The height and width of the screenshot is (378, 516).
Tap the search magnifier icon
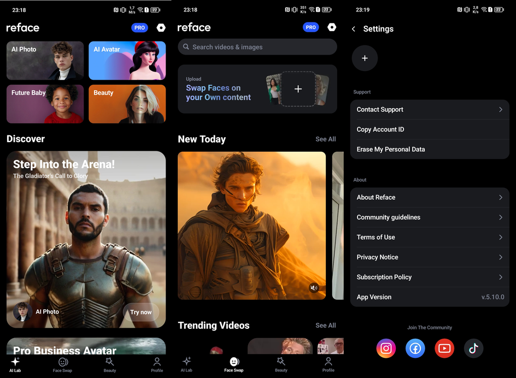pyautogui.click(x=186, y=47)
